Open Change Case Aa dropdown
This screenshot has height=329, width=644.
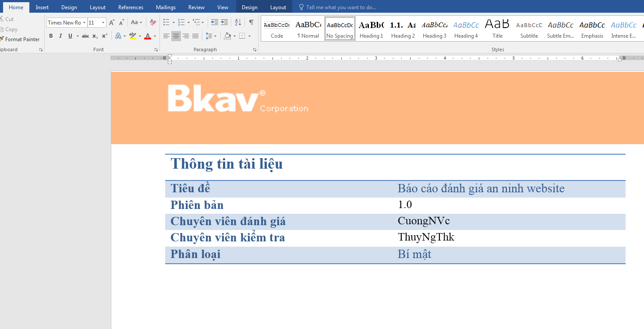coord(137,22)
